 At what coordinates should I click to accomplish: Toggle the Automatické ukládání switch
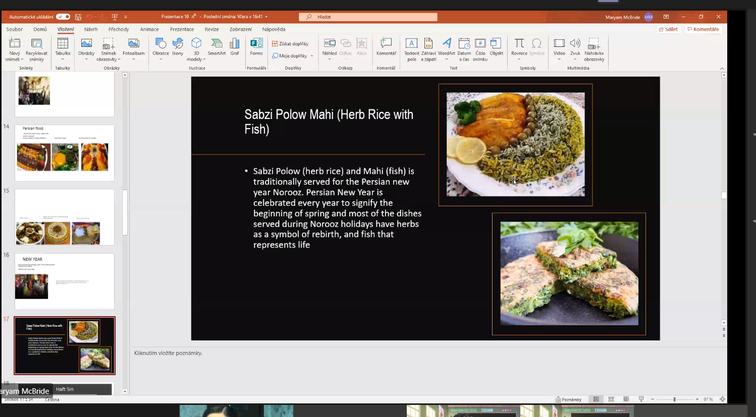click(63, 17)
